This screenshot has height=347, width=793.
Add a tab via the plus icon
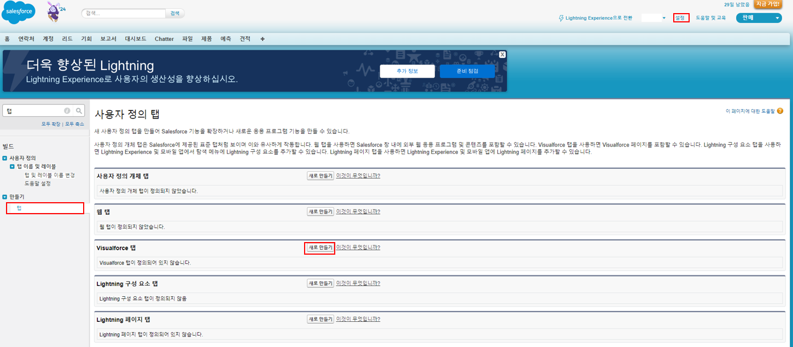[x=263, y=39]
